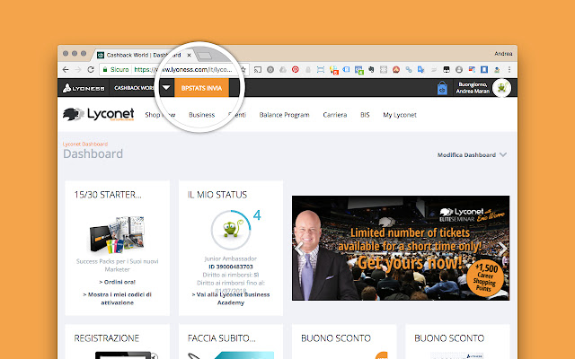Click the Lyoness logo in the black bar
This screenshot has height=359, width=575.
[x=84, y=88]
